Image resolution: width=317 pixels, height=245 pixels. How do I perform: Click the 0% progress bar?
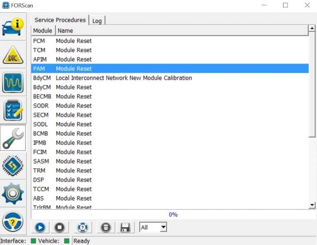(173, 214)
